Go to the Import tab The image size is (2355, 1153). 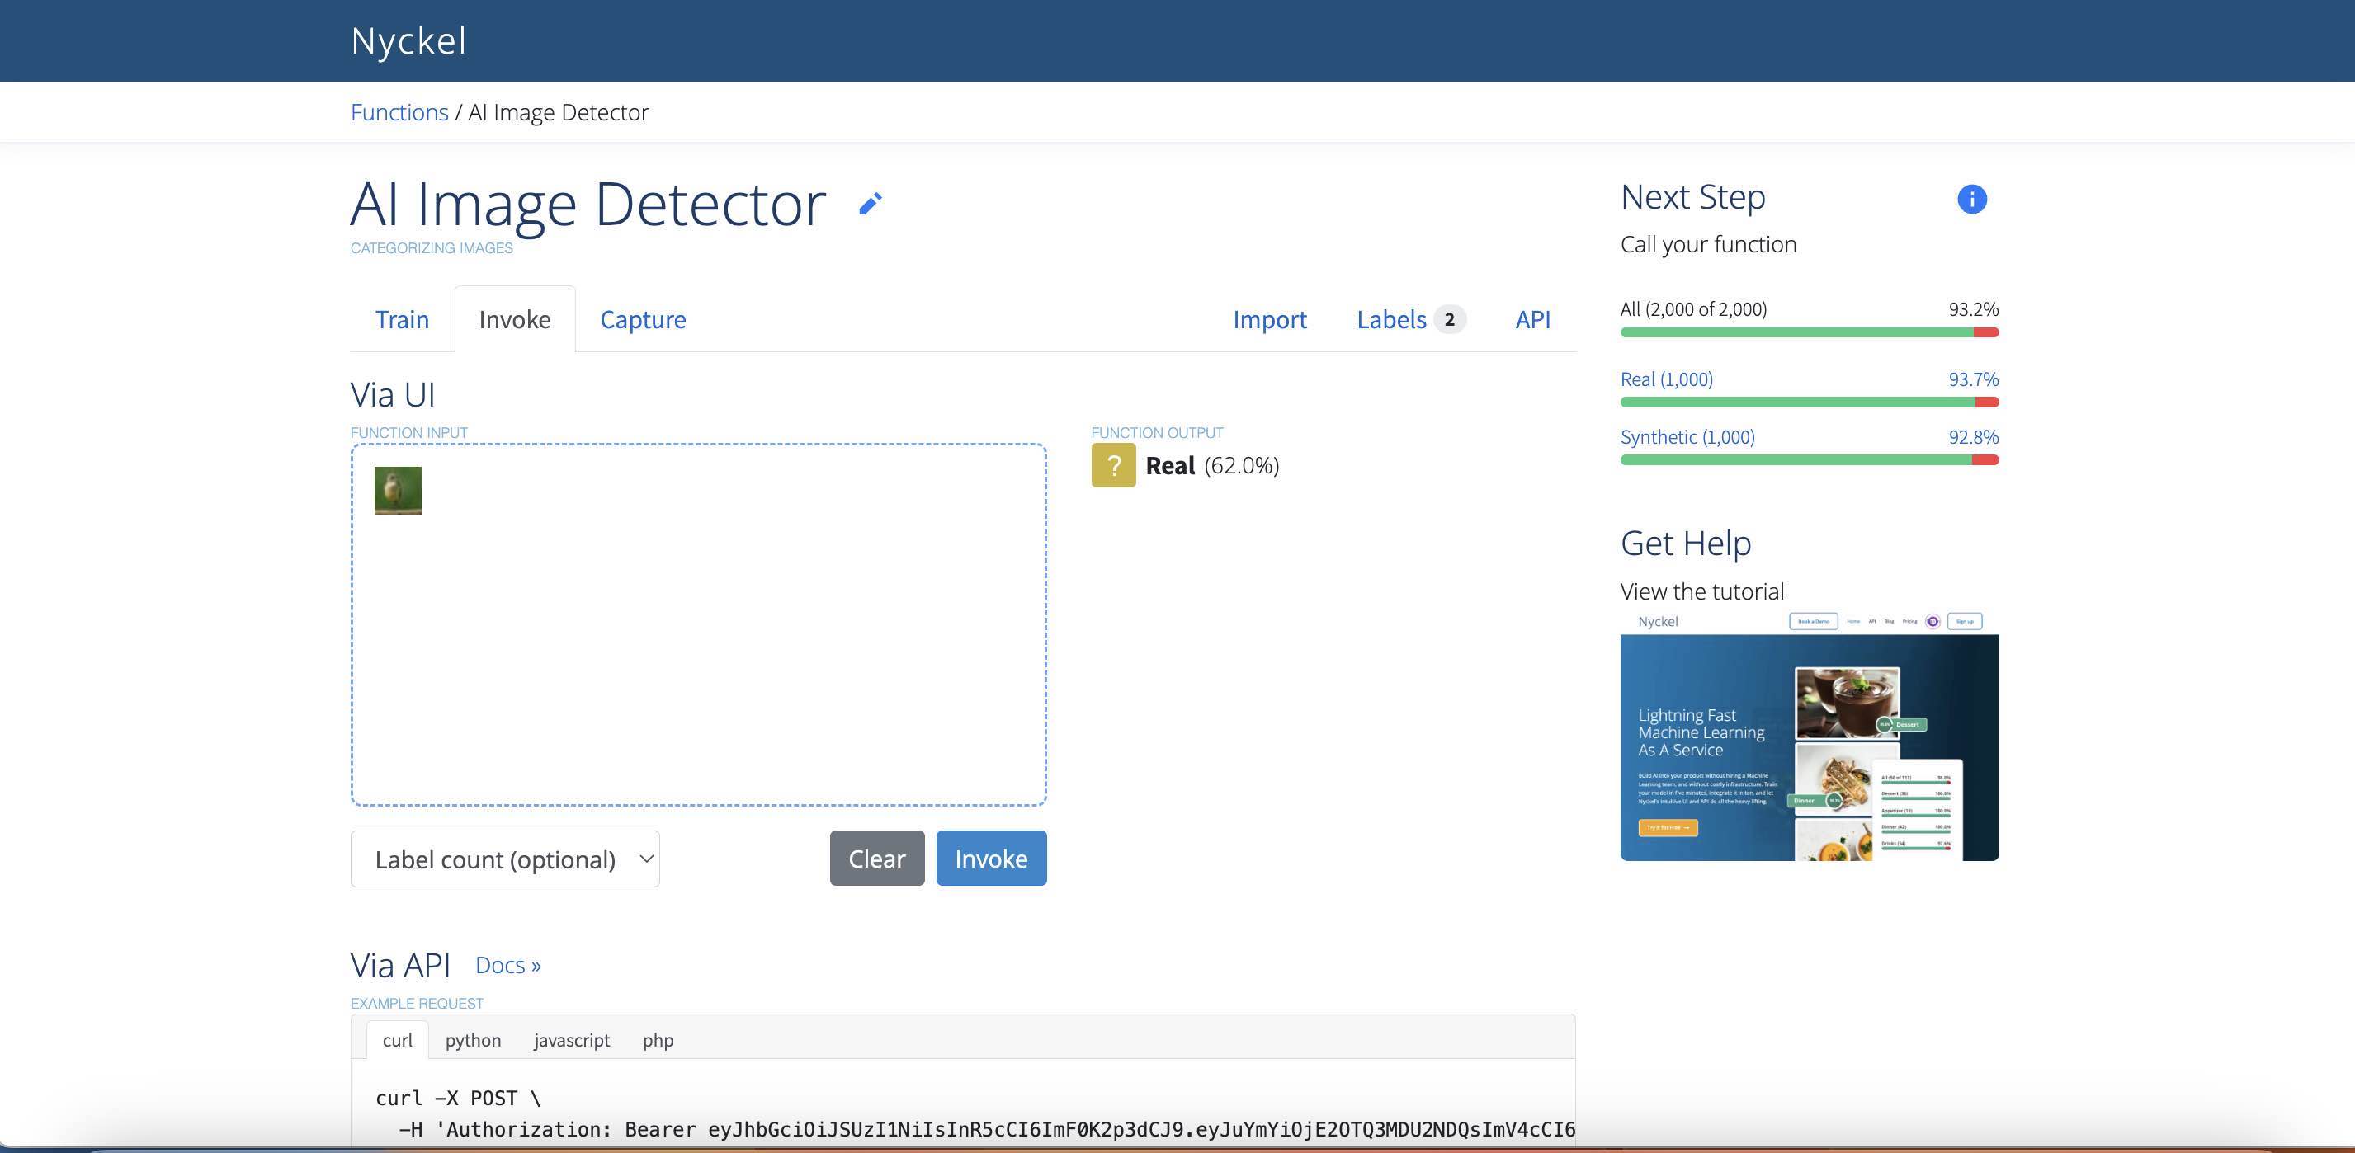point(1270,319)
